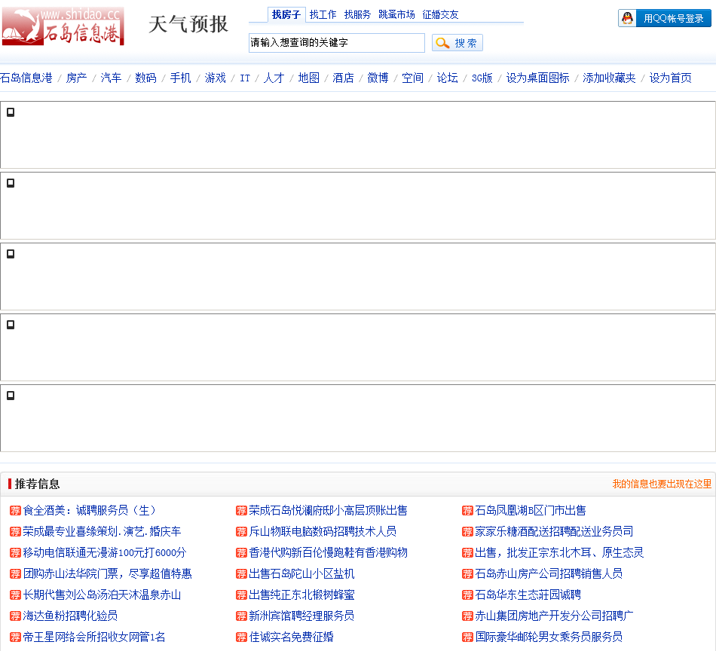Focus the keyword search input field
Image resolution: width=716 pixels, height=651 pixels.
[x=336, y=43]
